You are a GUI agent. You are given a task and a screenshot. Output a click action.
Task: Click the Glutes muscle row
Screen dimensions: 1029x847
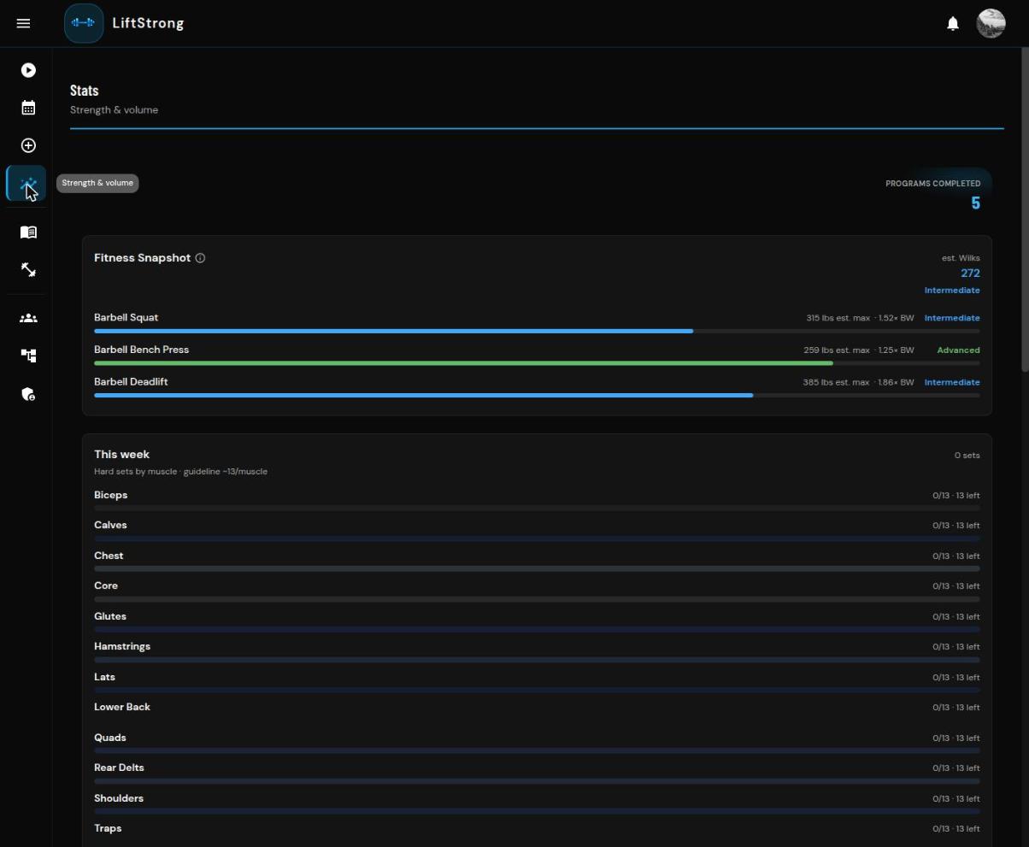[537, 622]
